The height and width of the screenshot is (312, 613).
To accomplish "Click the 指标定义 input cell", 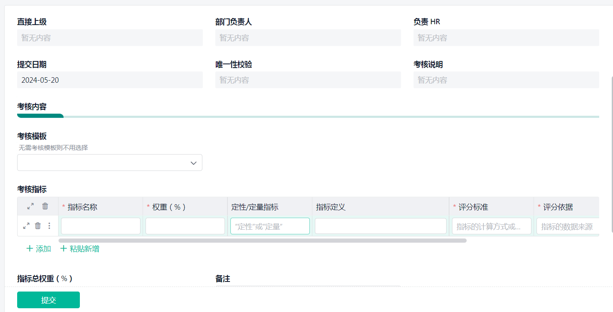I will (x=381, y=226).
